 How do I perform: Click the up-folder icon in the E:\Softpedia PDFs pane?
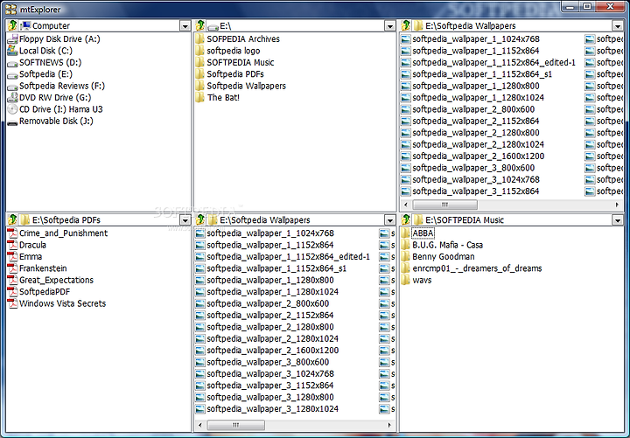click(x=12, y=219)
